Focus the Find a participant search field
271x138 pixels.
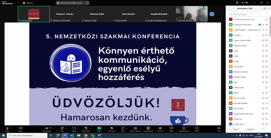(x=248, y=15)
